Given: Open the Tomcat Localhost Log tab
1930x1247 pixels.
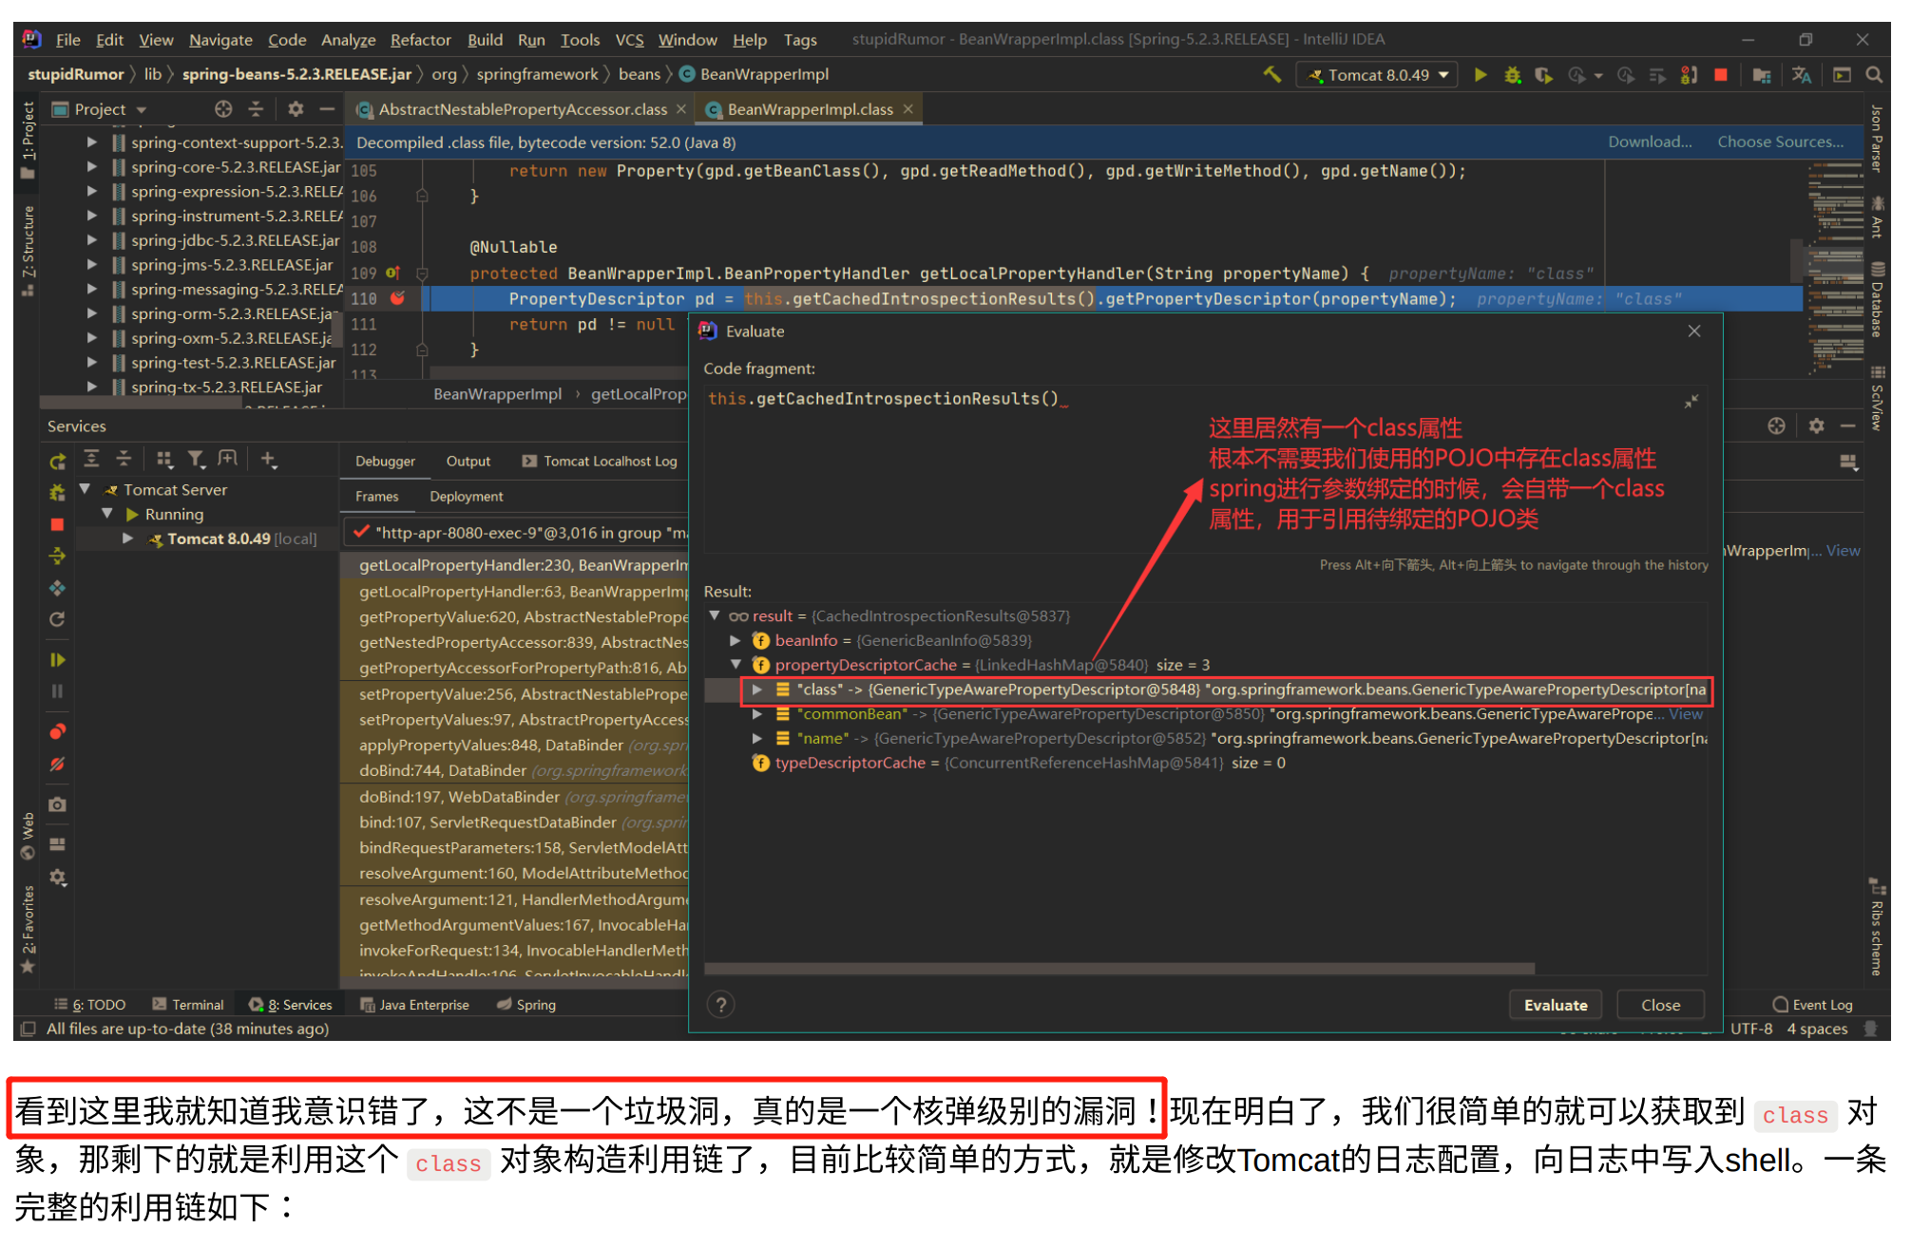Looking at the screenshot, I should point(600,462).
